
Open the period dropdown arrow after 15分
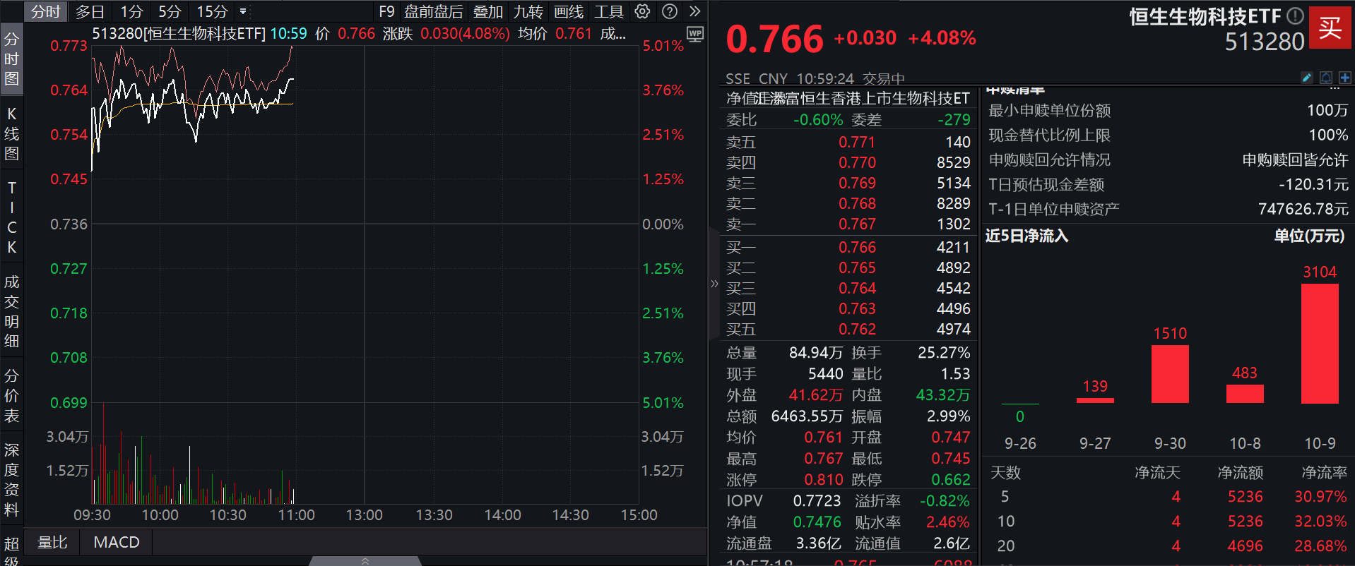[243, 11]
